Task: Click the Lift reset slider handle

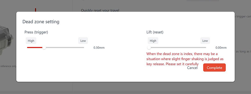Action: coord(149,47)
